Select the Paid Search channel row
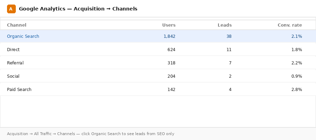Viewport: 316px width, 140px height. 158,89
